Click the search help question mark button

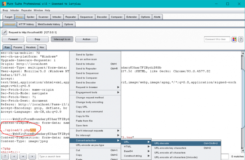(x=5, y=156)
